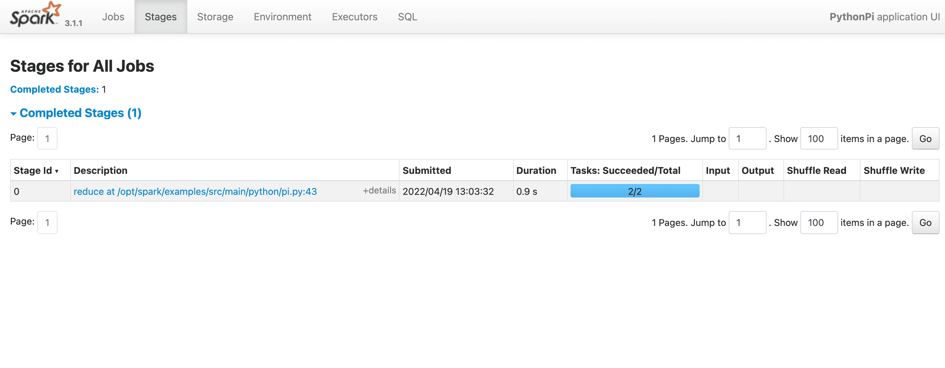Click the Jump to page input field
Screen dimensions: 945x368
pyautogui.click(x=747, y=138)
